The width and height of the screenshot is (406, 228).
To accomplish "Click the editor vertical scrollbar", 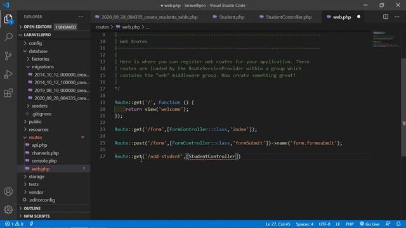I will pos(403,107).
